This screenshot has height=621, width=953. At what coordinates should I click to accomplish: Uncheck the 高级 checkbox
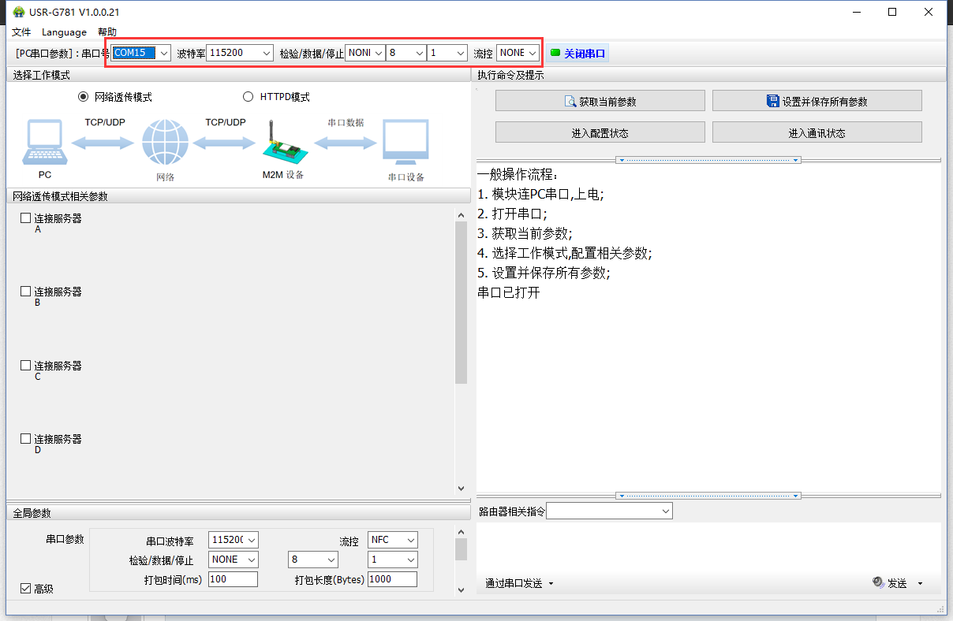coord(26,588)
